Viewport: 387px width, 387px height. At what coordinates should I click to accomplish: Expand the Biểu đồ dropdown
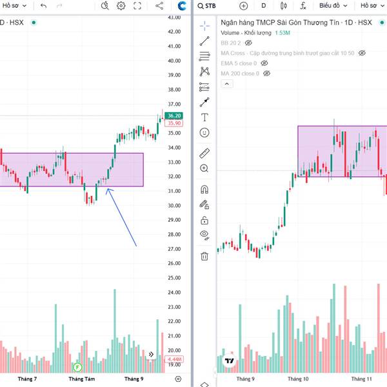333,5
